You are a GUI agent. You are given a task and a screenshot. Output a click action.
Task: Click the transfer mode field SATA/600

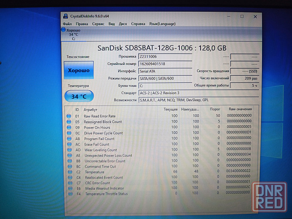pos(165,79)
